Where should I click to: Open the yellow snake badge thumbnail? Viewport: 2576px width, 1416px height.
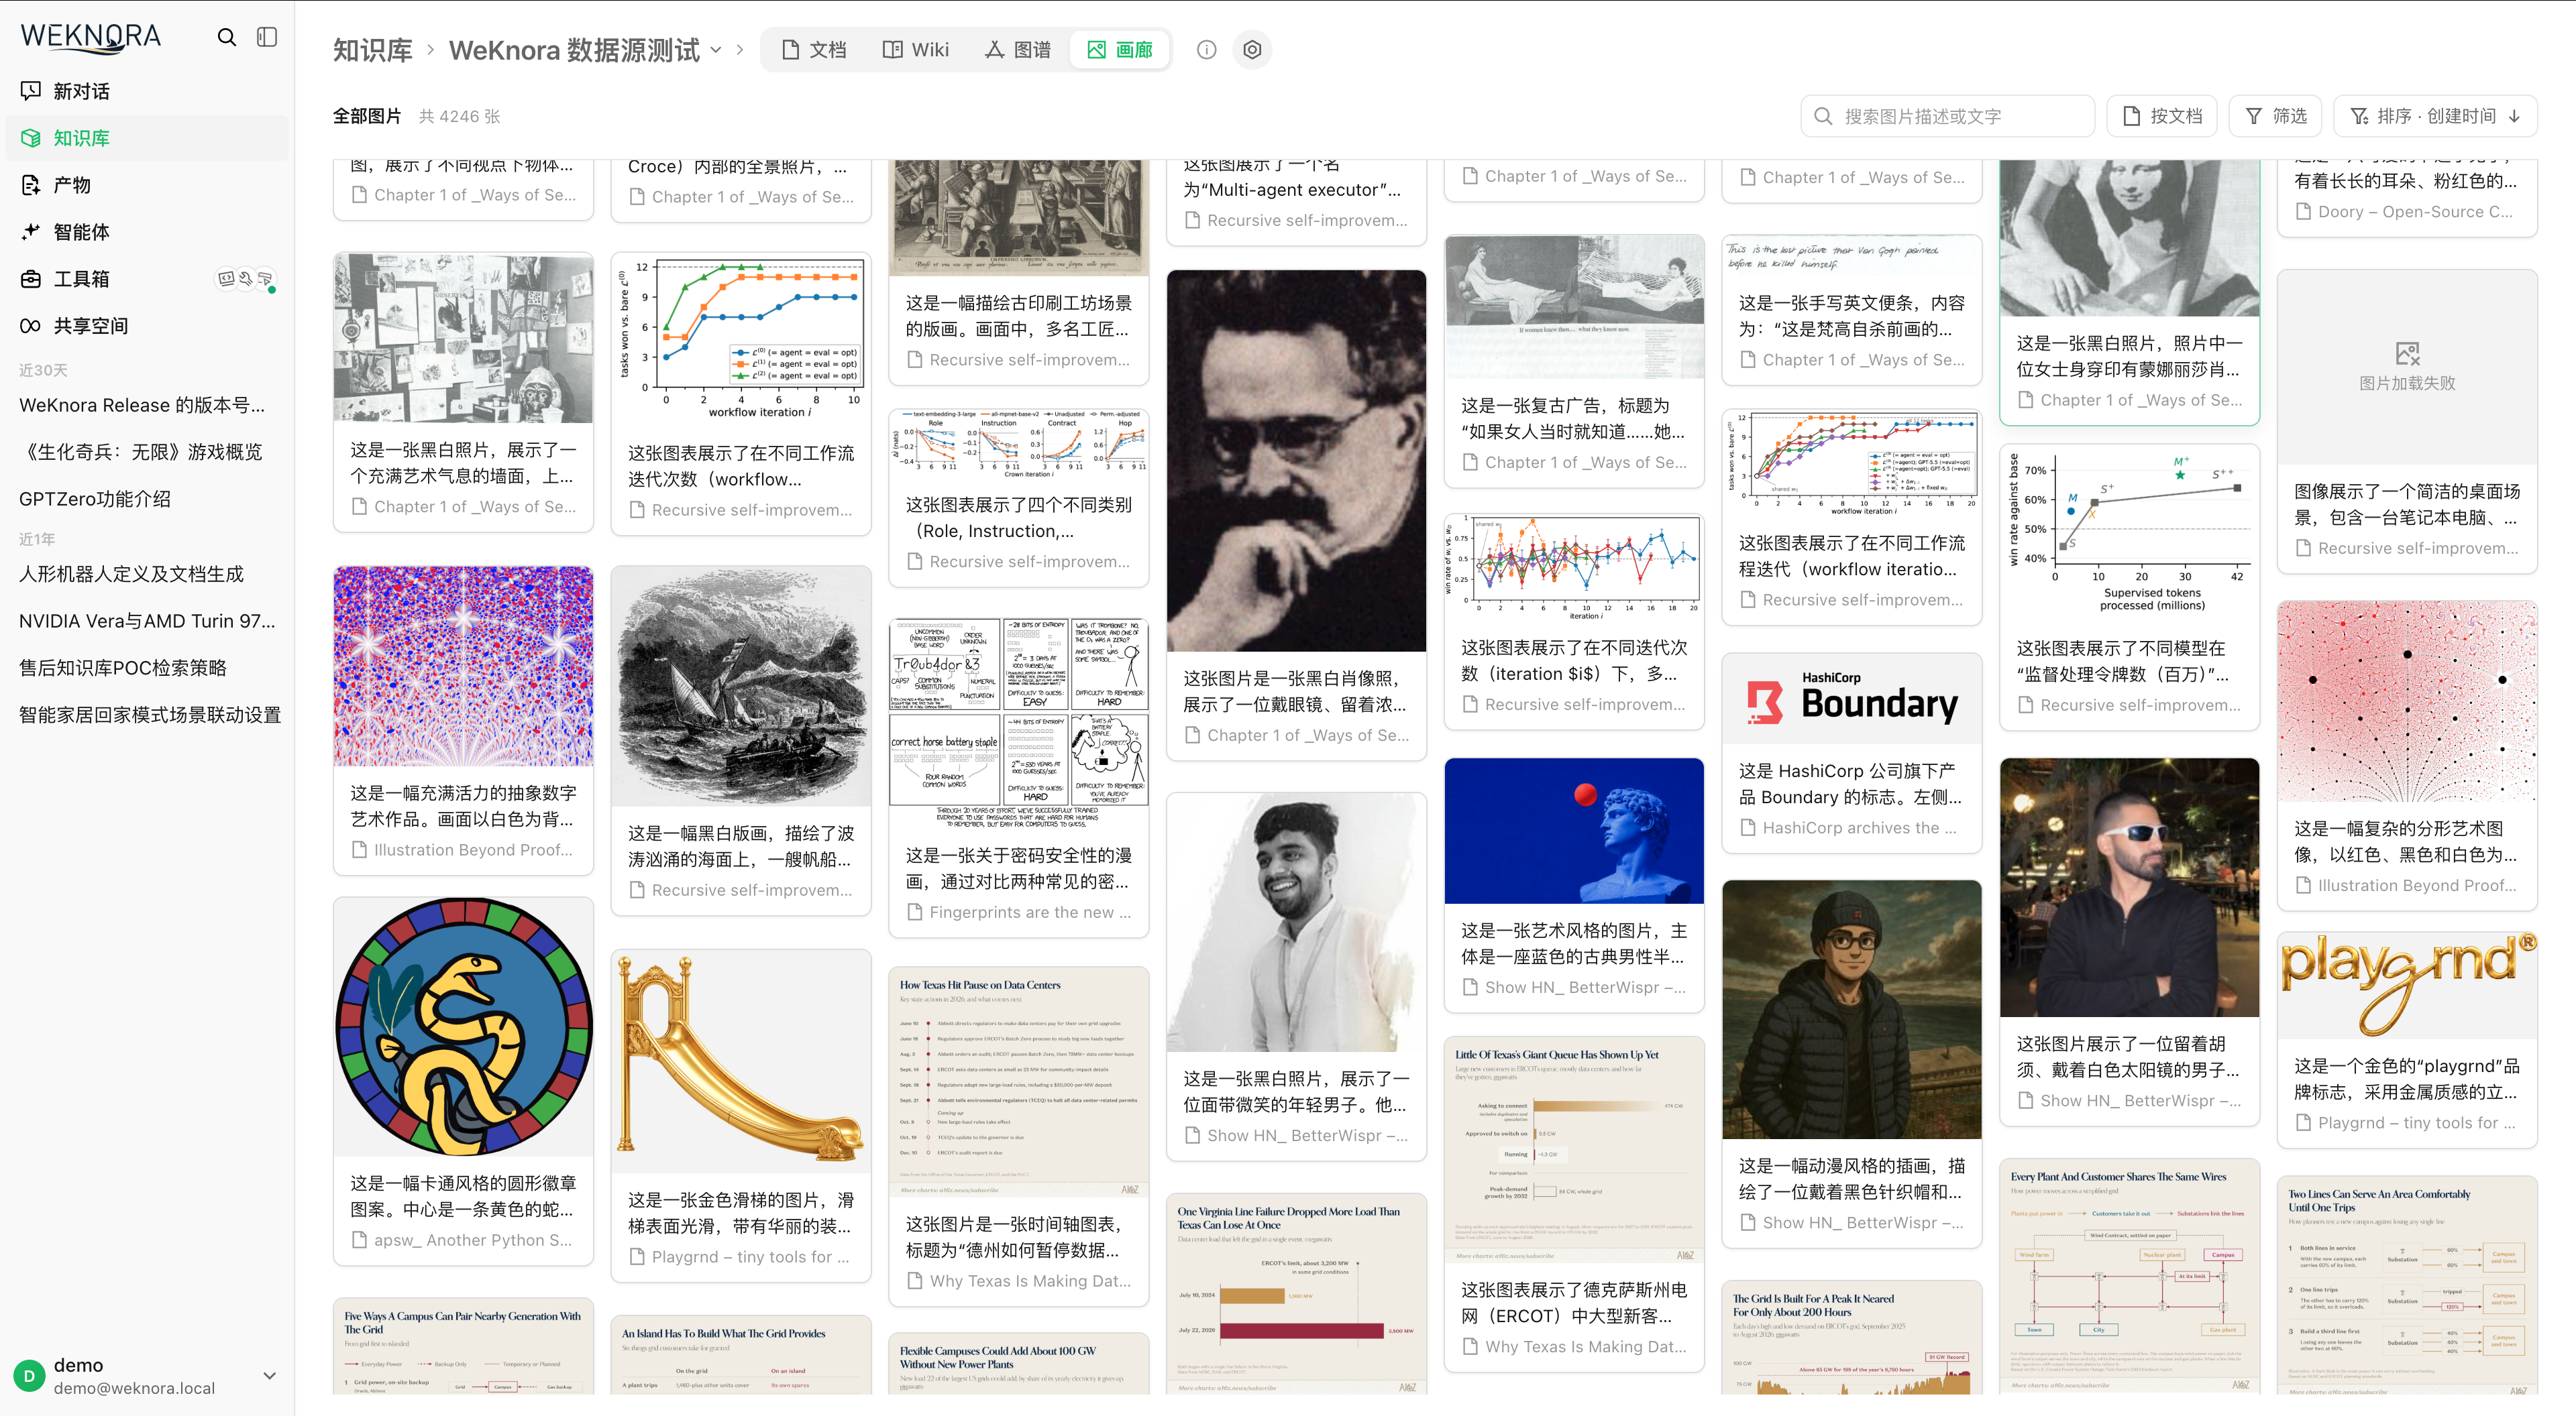click(x=463, y=1026)
